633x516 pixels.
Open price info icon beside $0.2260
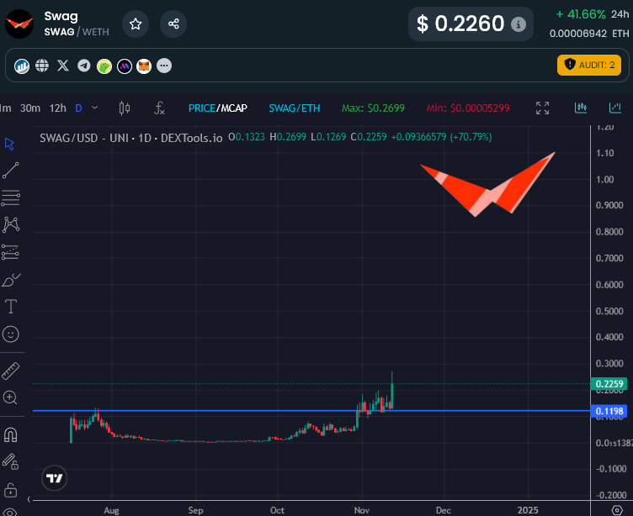[519, 24]
